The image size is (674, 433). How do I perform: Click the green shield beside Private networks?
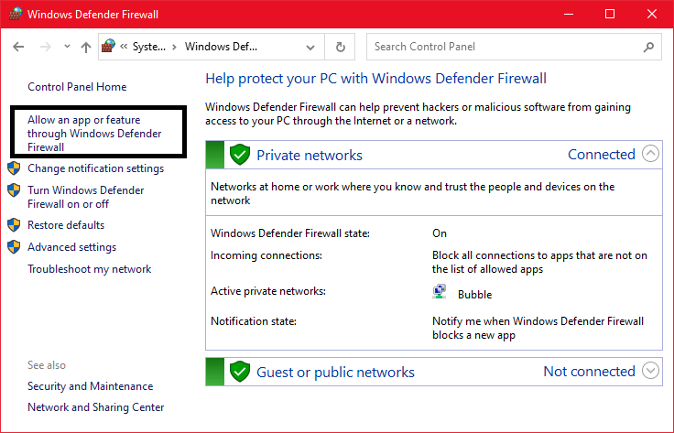point(240,155)
